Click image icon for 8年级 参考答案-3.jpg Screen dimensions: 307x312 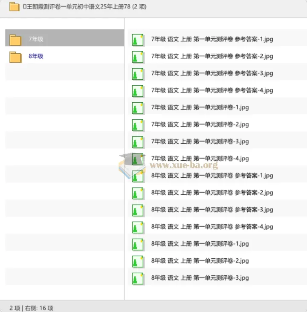(138, 211)
